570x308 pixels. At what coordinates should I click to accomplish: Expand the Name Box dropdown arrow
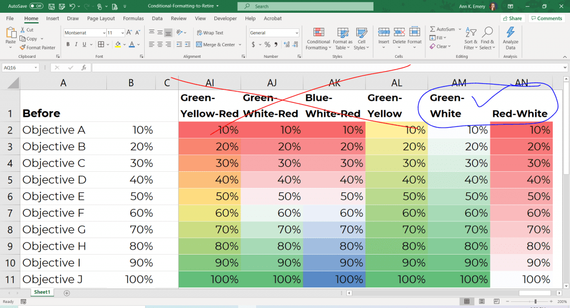(x=36, y=68)
